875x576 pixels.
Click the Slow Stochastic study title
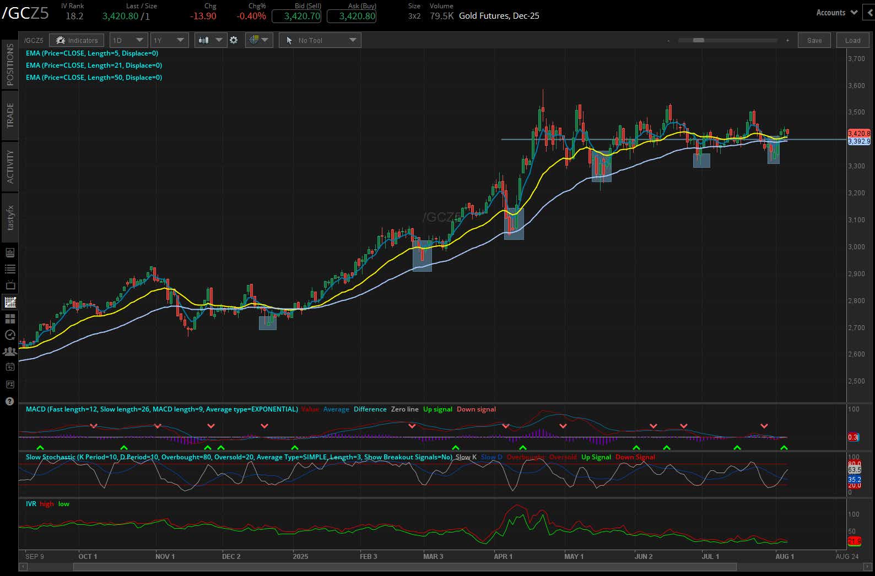[239, 457]
